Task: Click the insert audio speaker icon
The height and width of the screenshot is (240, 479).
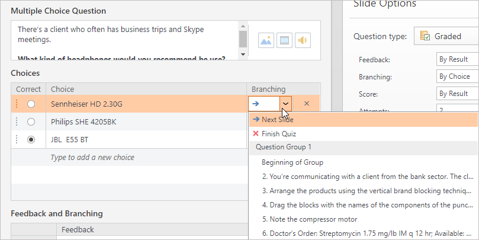Action: (x=303, y=41)
